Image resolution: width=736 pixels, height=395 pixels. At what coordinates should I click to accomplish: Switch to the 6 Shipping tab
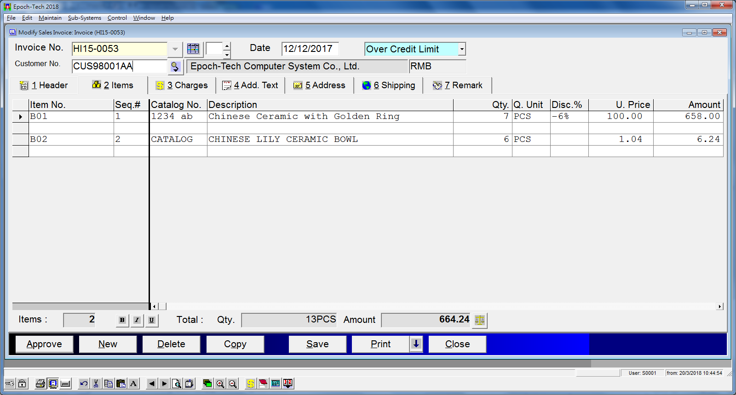[389, 85]
